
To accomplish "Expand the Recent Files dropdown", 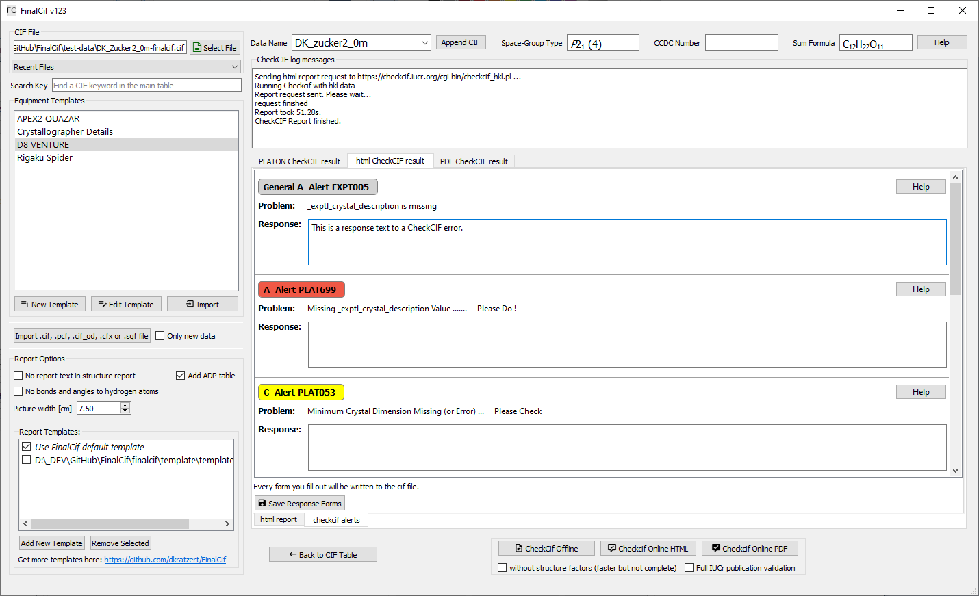I will (x=235, y=67).
